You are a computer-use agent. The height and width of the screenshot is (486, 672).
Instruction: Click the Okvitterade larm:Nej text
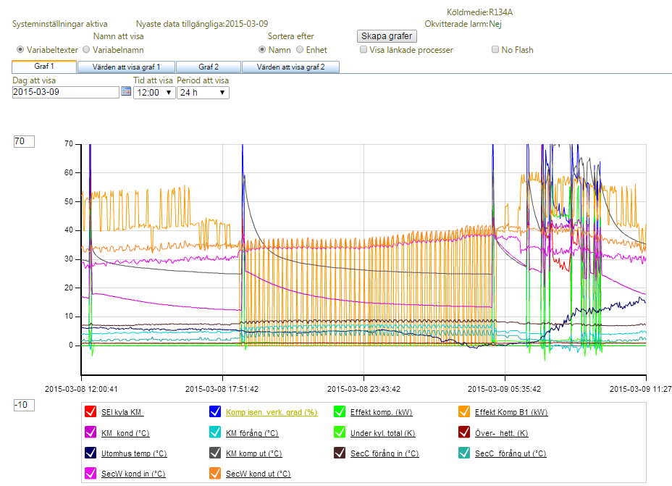tap(463, 24)
